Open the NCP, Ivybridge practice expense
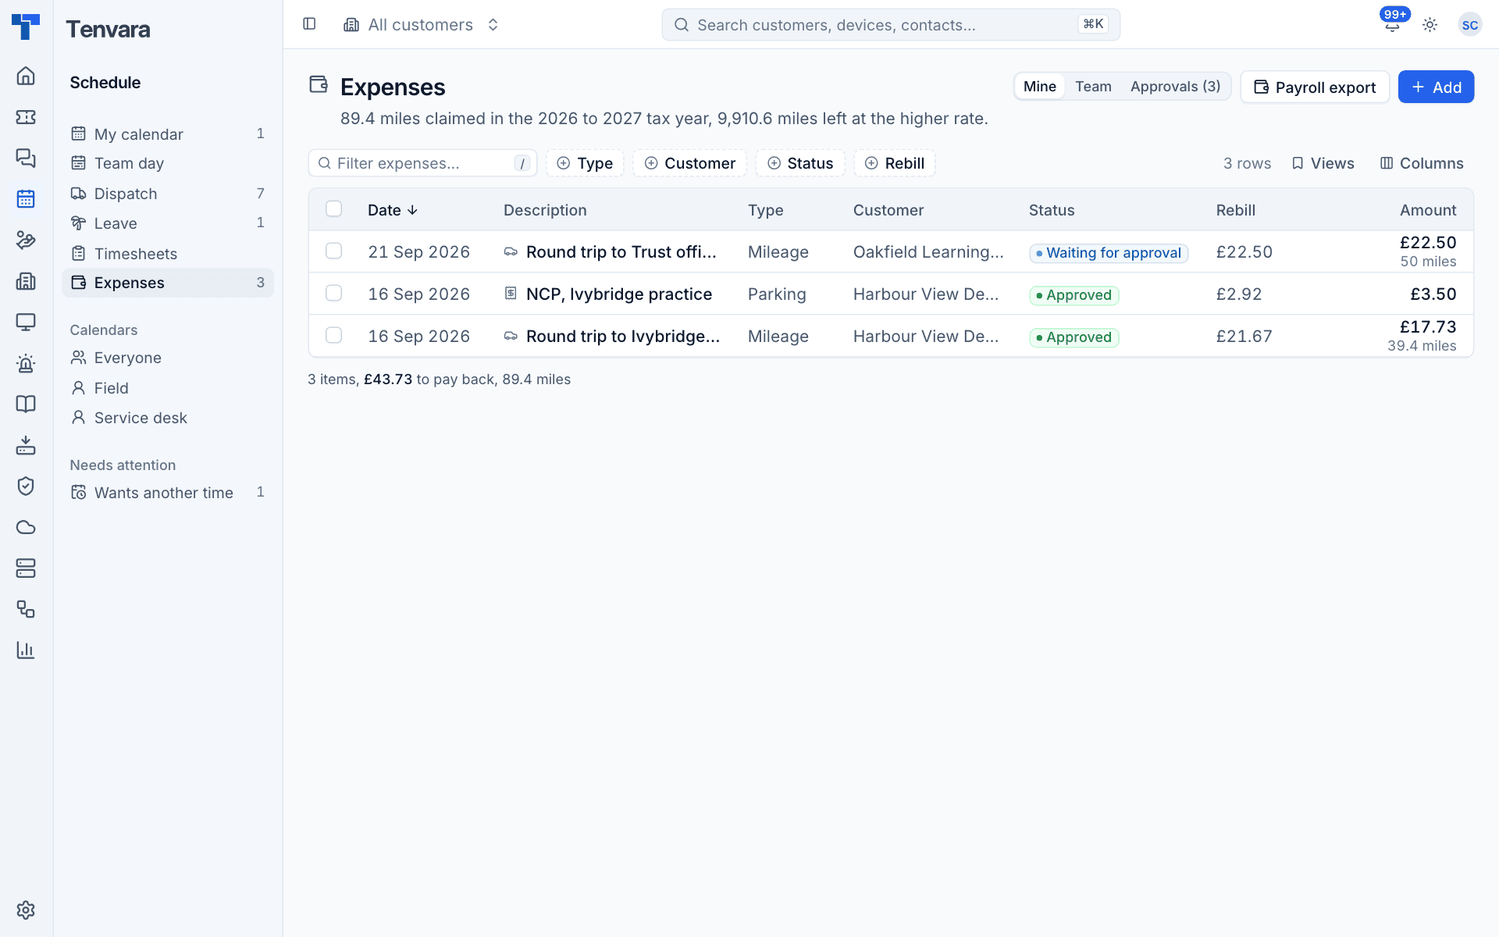 click(619, 294)
